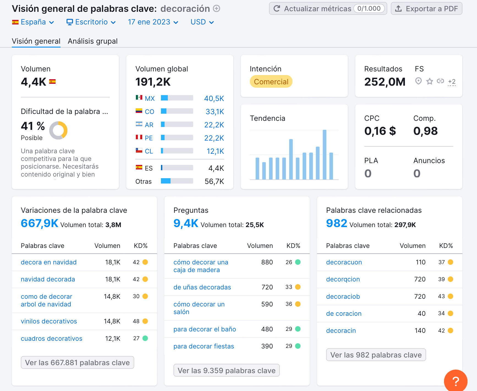Open related keyword decoraciob
Viewport: 477px width, 391px height.
pos(343,296)
